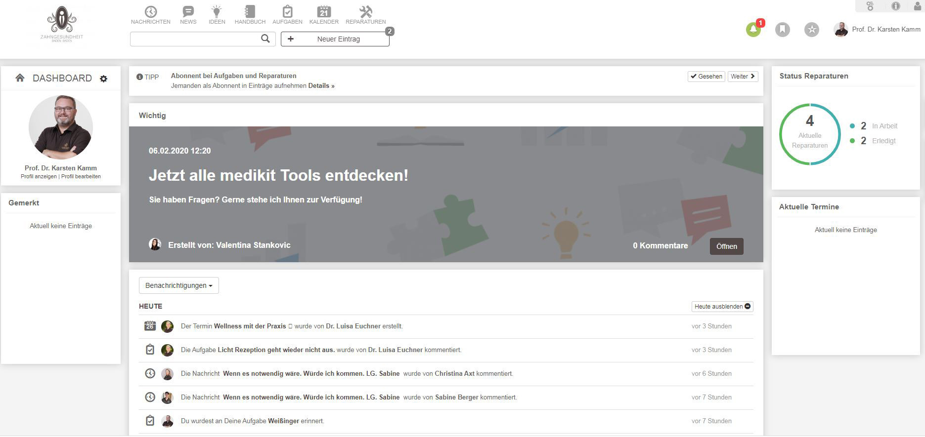The width and height of the screenshot is (925, 437).
Task: Click the DASHBOARD heading
Action: click(x=62, y=78)
